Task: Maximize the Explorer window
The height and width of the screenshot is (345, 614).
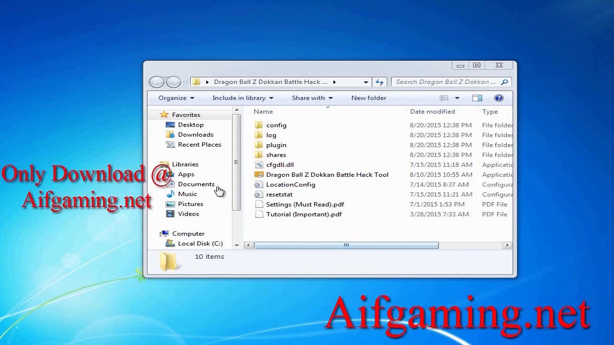Action: point(476,66)
